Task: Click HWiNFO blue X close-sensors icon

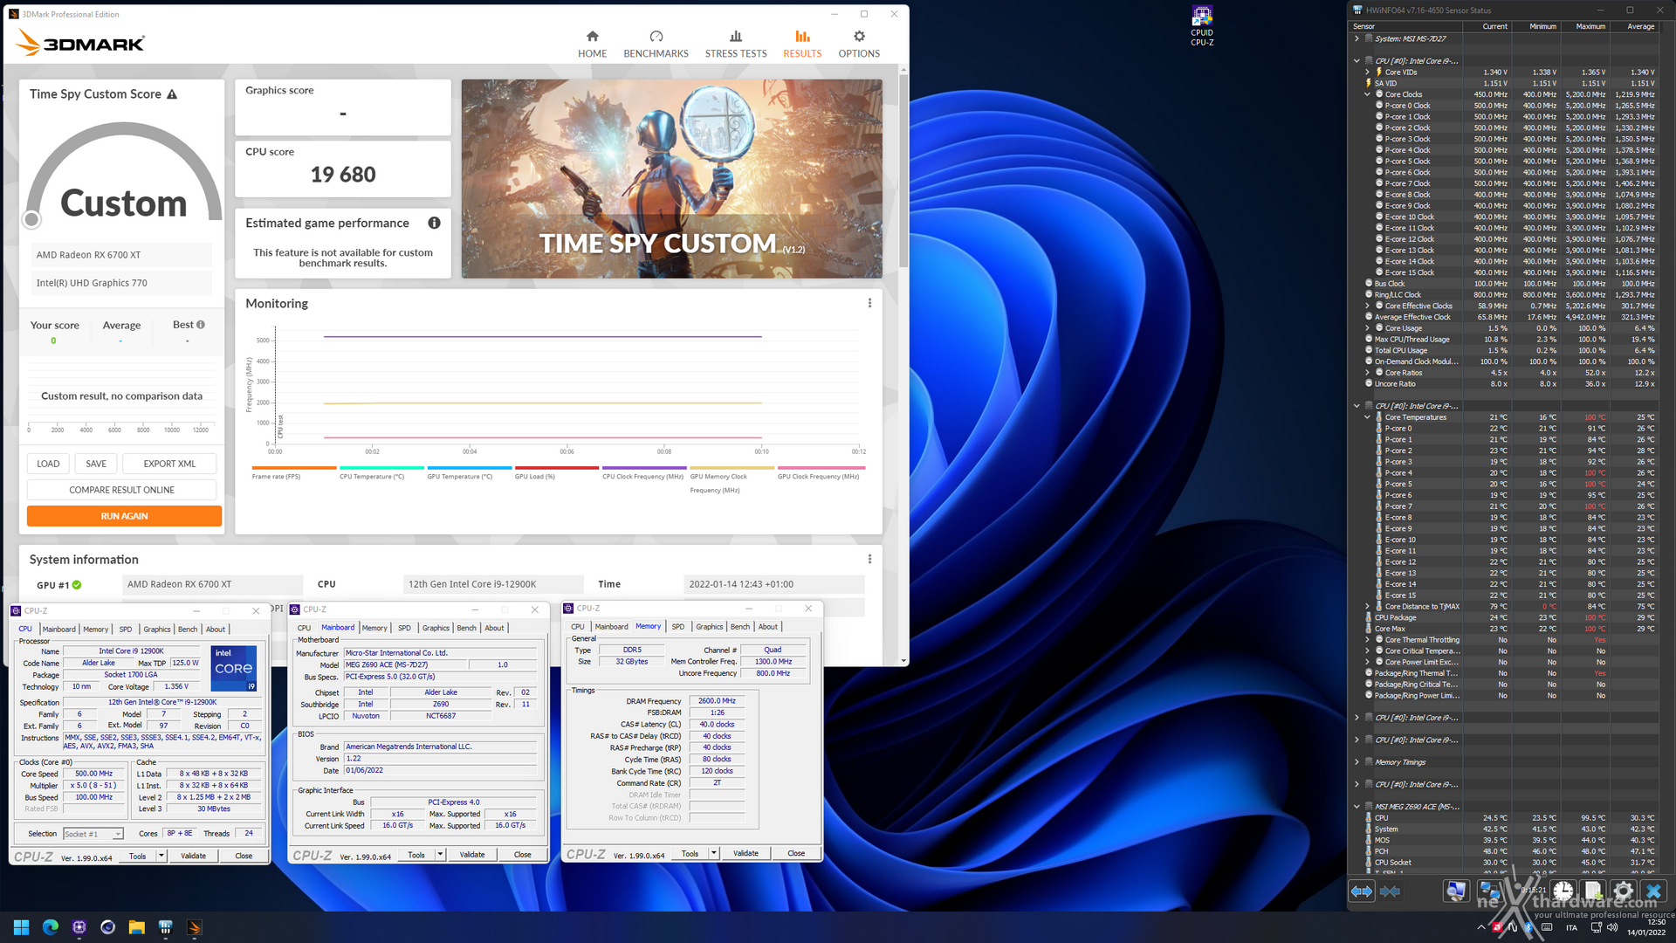Action: tap(1653, 891)
